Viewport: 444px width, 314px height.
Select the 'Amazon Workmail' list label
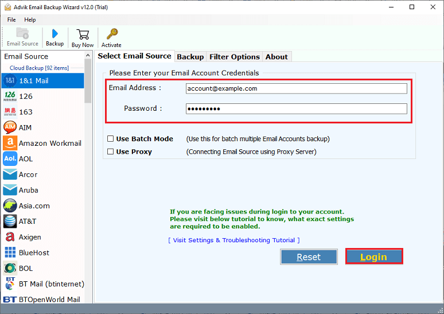click(50, 144)
